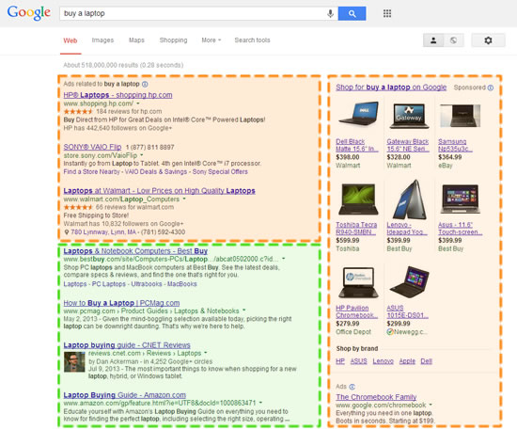Shop by brand: click ASUS
The width and height of the screenshot is (517, 430).
359,361
